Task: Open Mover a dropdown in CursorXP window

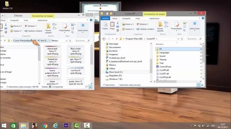Action: pyautogui.click(x=128, y=24)
